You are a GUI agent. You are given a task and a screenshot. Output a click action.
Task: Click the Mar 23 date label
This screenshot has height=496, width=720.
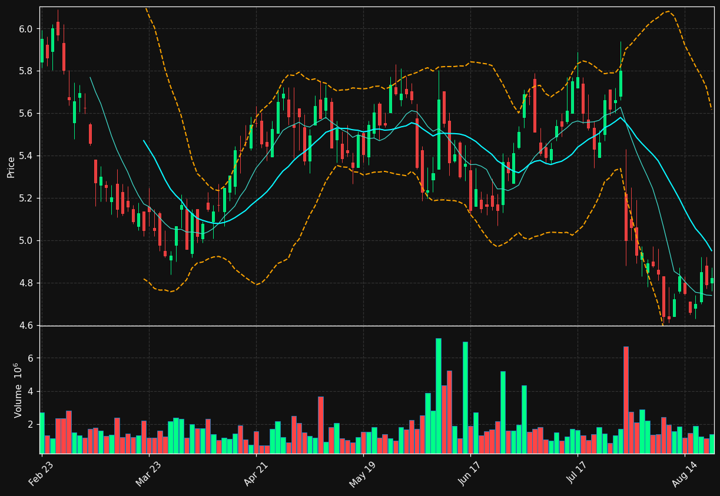(148, 474)
